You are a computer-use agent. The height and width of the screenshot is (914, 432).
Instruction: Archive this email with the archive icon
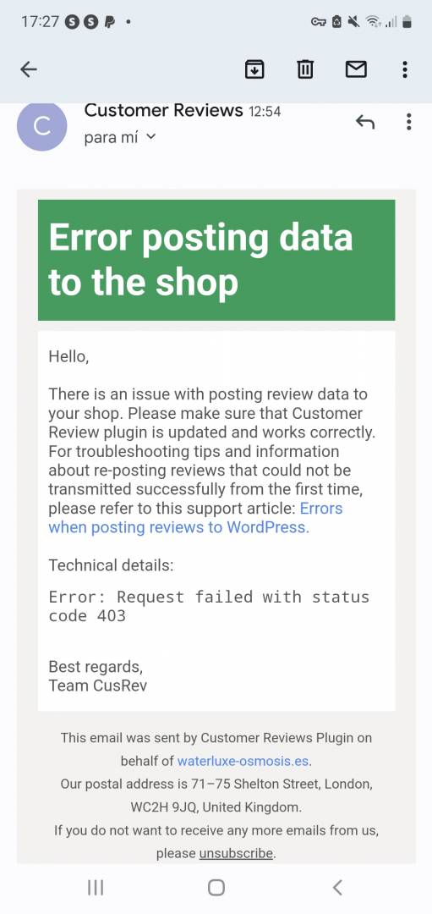point(254,70)
